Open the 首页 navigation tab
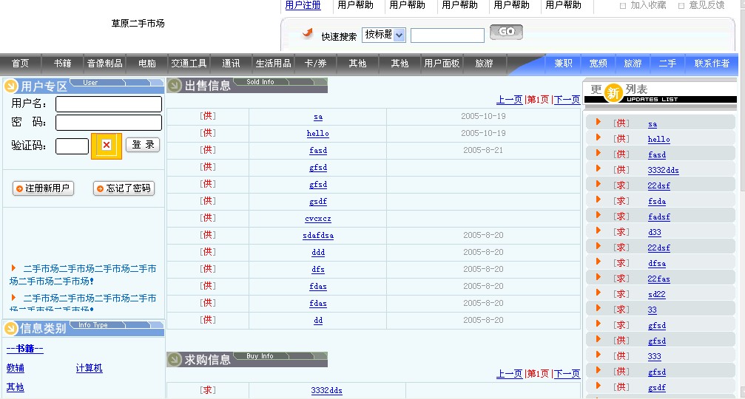 point(21,64)
